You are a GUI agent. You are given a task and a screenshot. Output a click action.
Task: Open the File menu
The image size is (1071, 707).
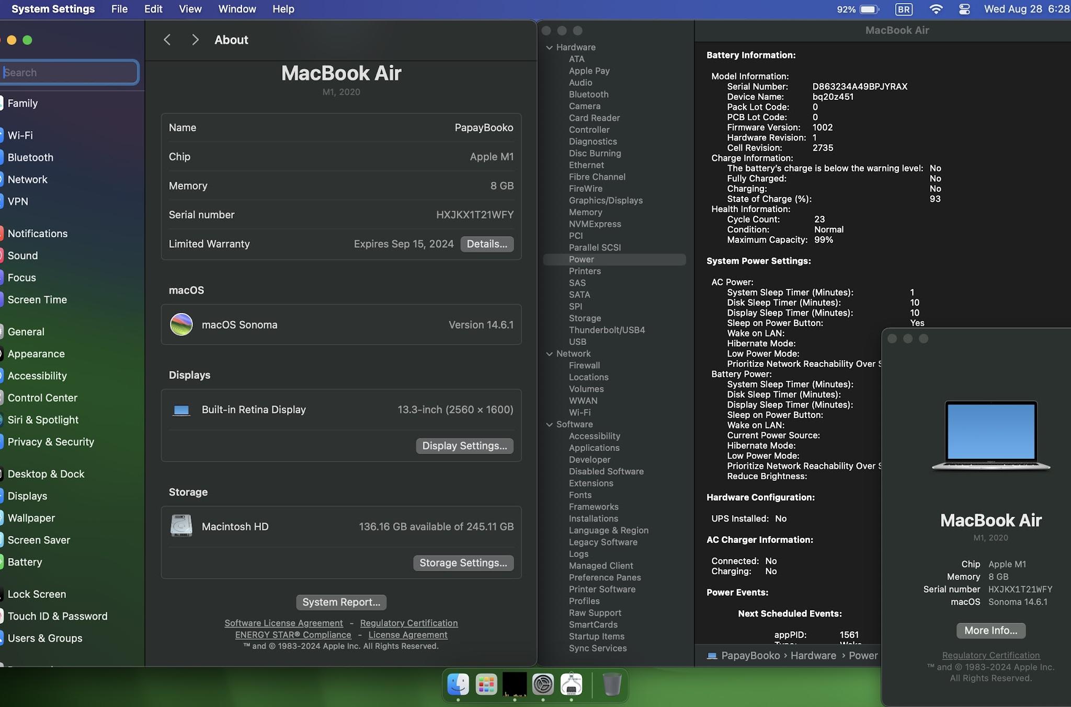coord(119,9)
